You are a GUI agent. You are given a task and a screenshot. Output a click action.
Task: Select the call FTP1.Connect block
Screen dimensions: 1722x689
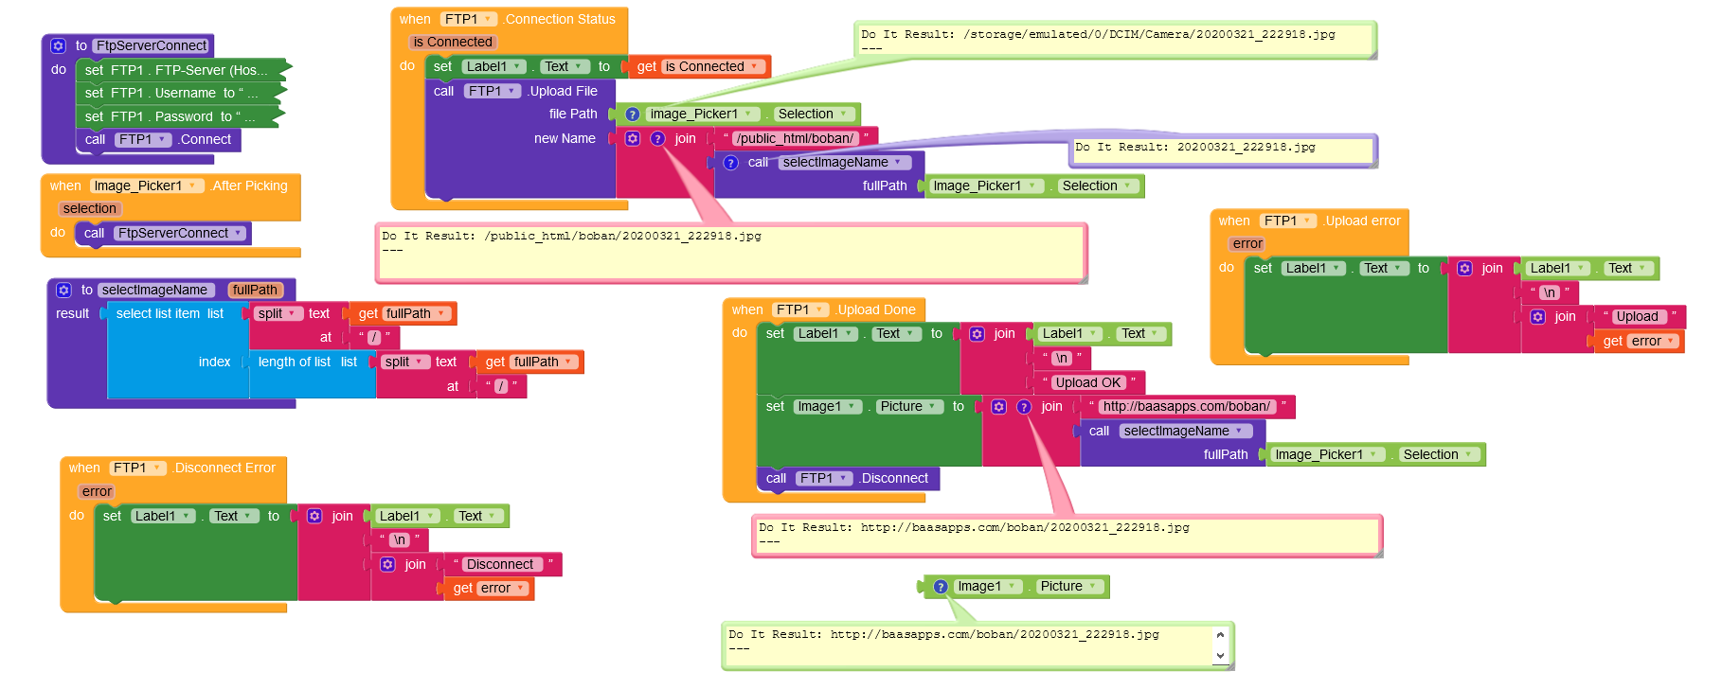coord(158,140)
